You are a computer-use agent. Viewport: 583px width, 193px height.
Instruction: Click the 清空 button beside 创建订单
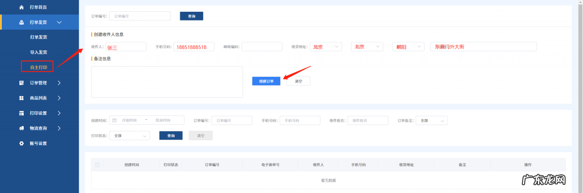click(298, 81)
